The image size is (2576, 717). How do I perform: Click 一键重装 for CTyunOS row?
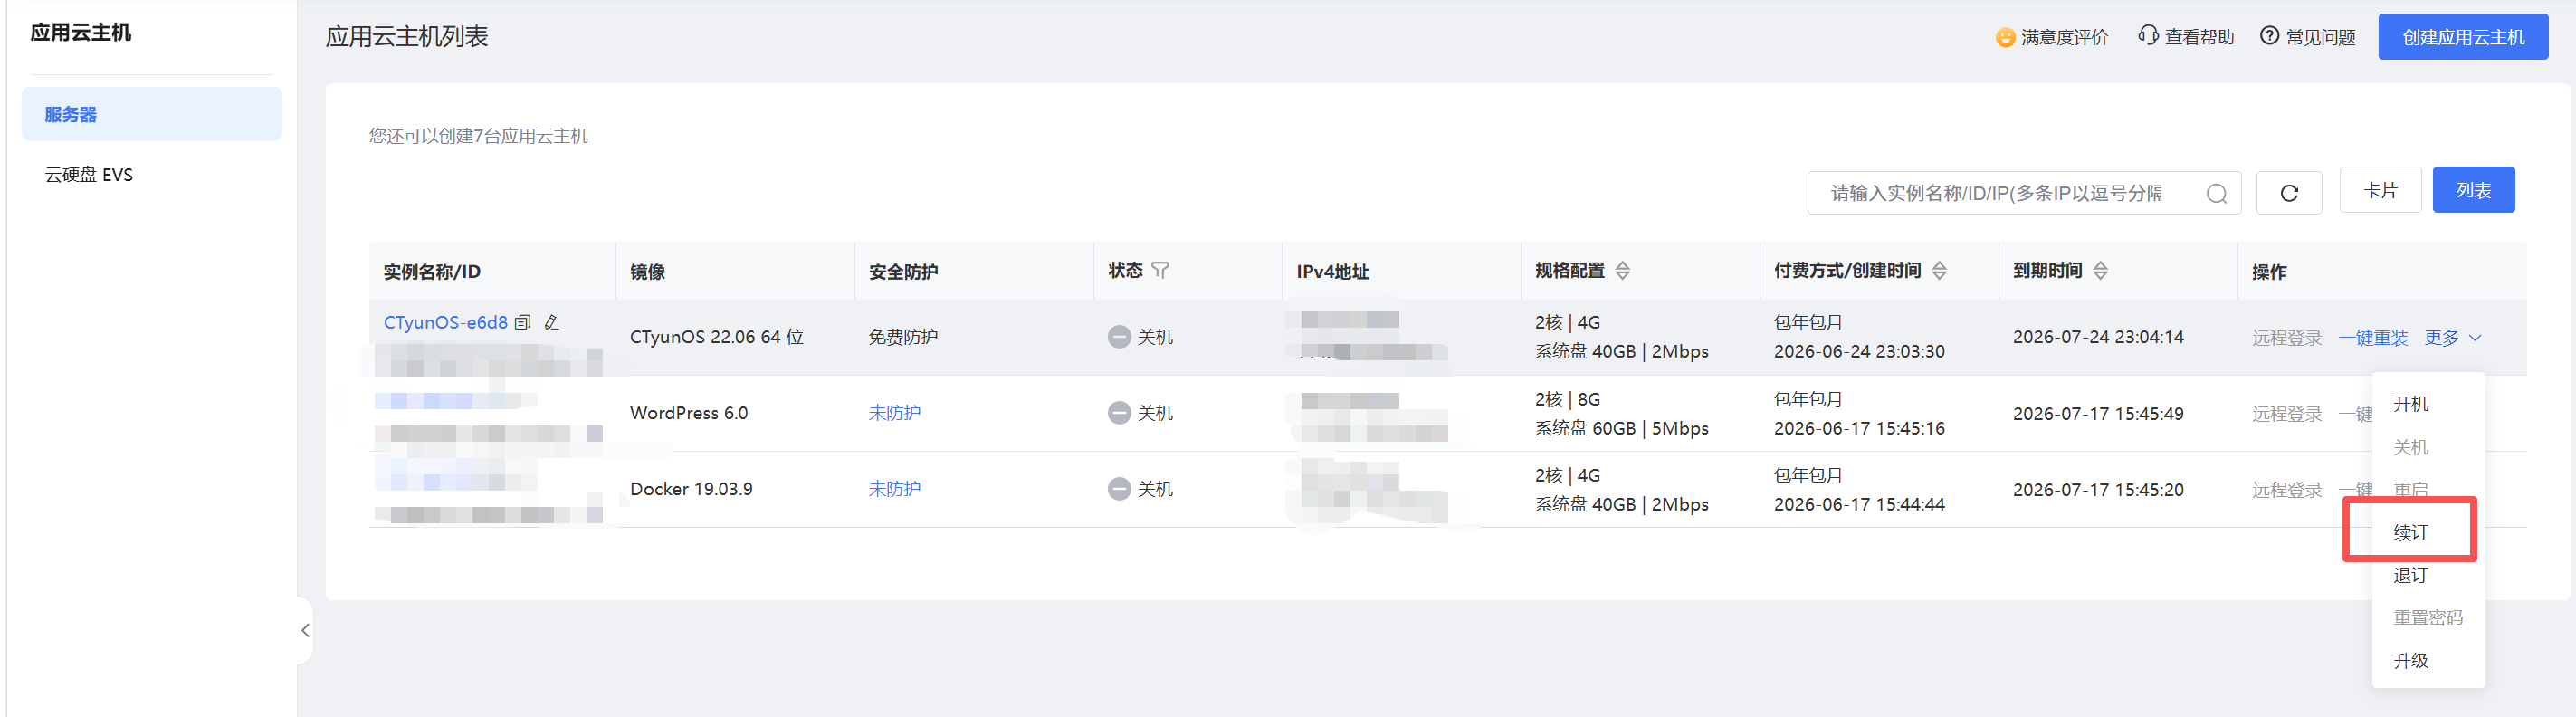tap(2372, 338)
